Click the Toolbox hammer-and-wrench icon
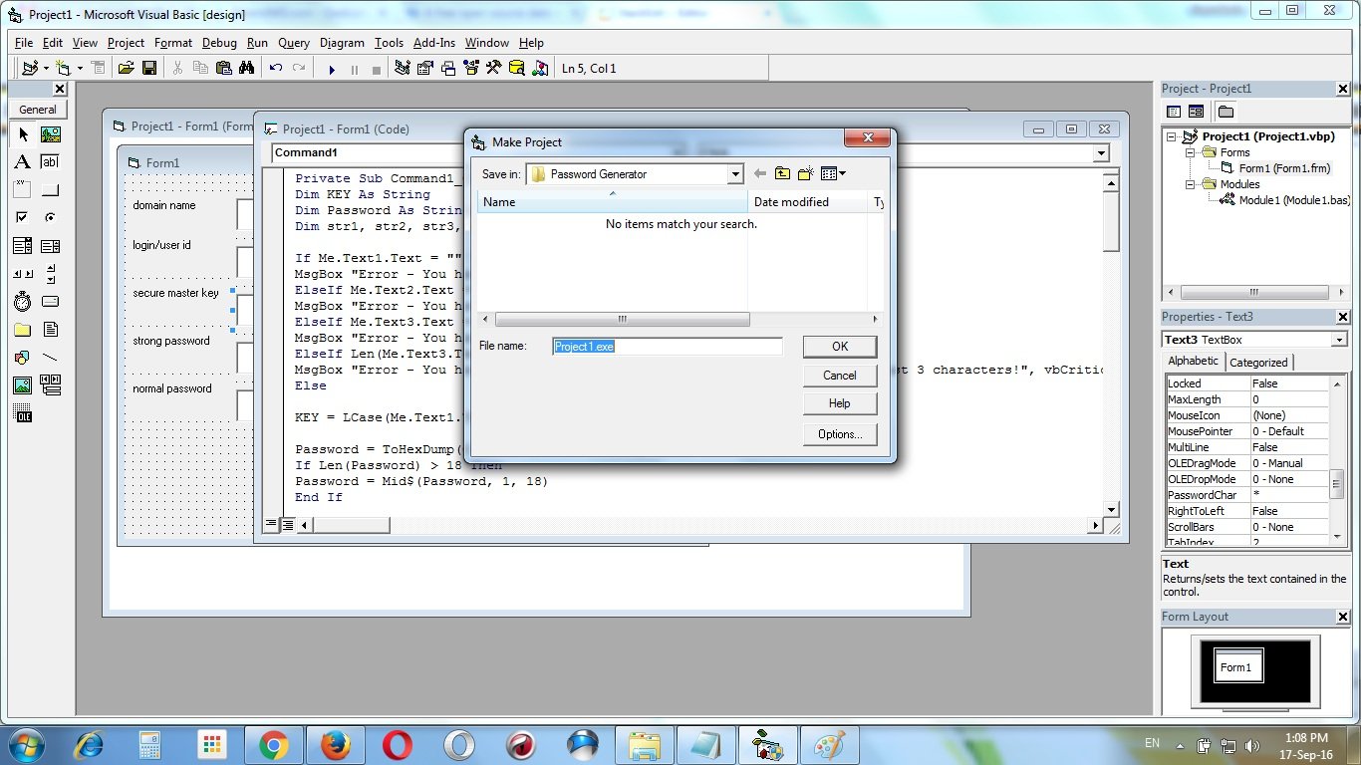The image size is (1361, 765). point(493,68)
